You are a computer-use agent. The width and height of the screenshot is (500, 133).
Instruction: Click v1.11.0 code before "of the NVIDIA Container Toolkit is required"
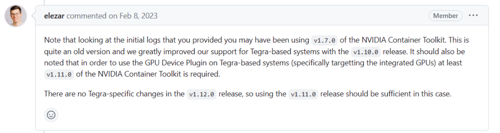coord(59,74)
